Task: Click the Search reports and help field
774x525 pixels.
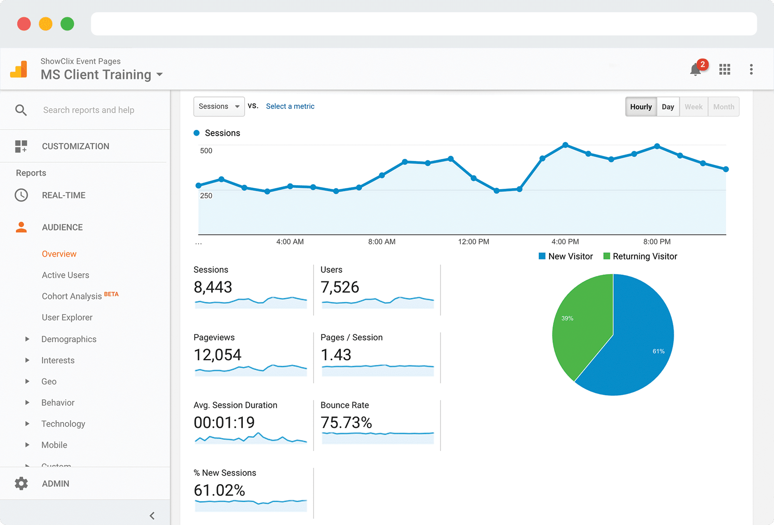Action: (x=89, y=110)
